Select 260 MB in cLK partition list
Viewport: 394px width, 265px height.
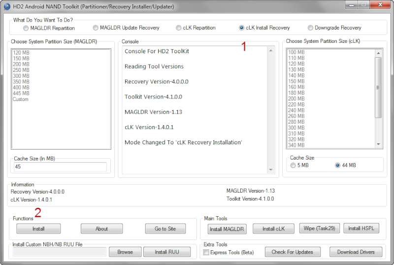point(296,116)
